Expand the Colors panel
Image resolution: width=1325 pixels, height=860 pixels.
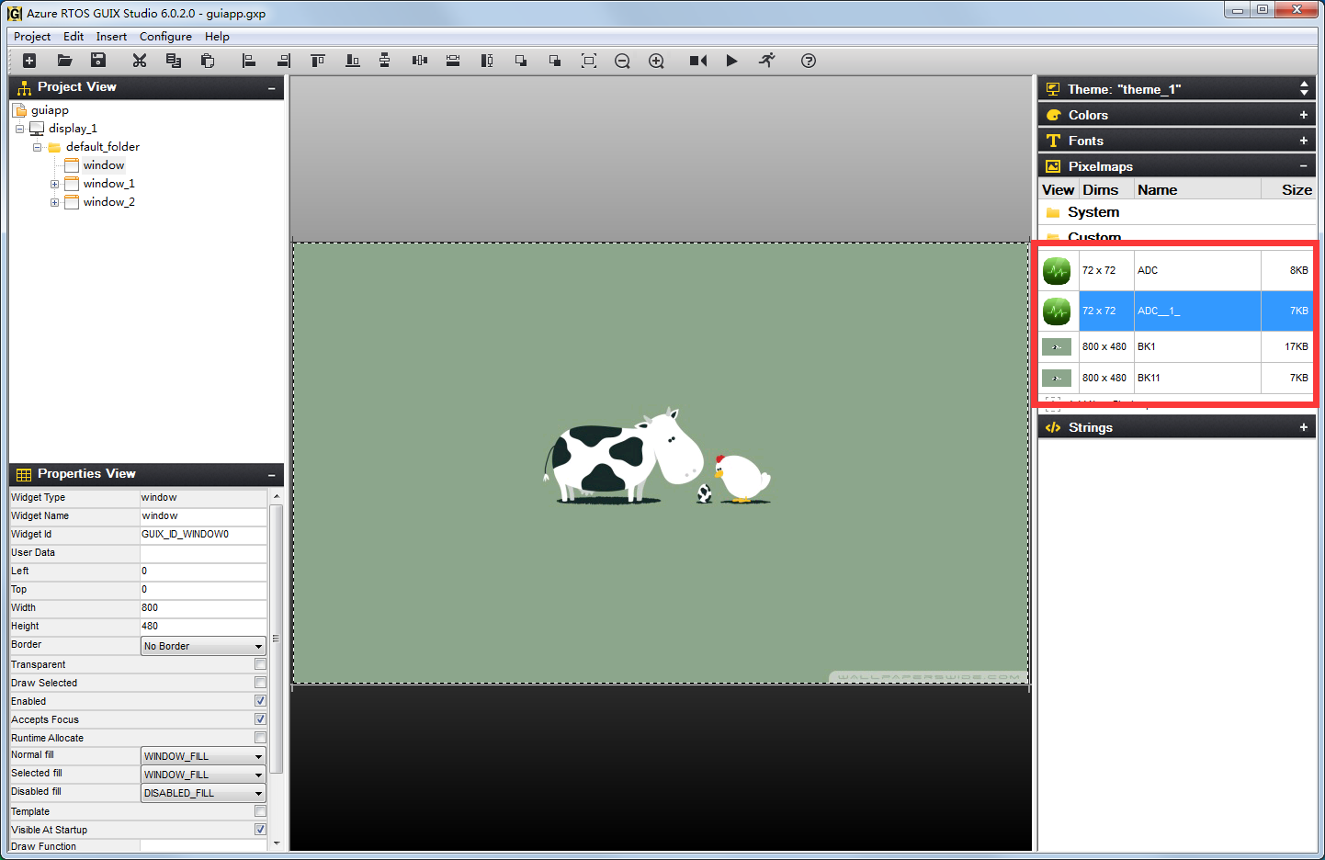click(x=1303, y=115)
